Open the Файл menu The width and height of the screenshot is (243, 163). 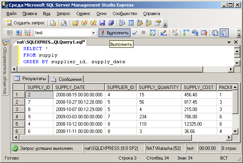(x=11, y=13)
